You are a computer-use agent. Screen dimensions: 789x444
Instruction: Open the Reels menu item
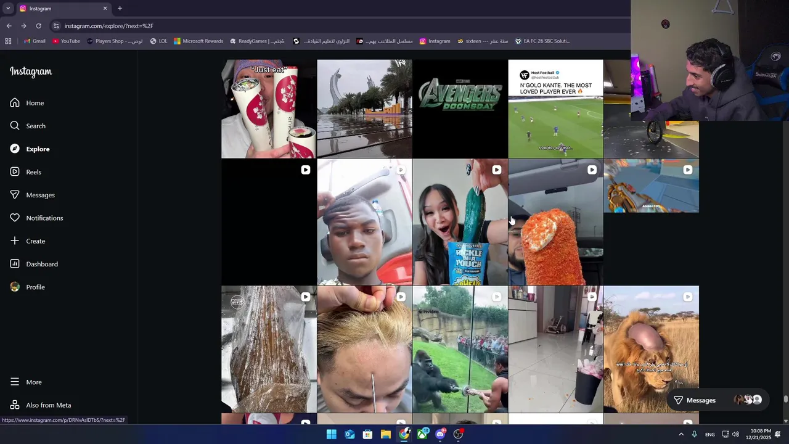pos(33,172)
